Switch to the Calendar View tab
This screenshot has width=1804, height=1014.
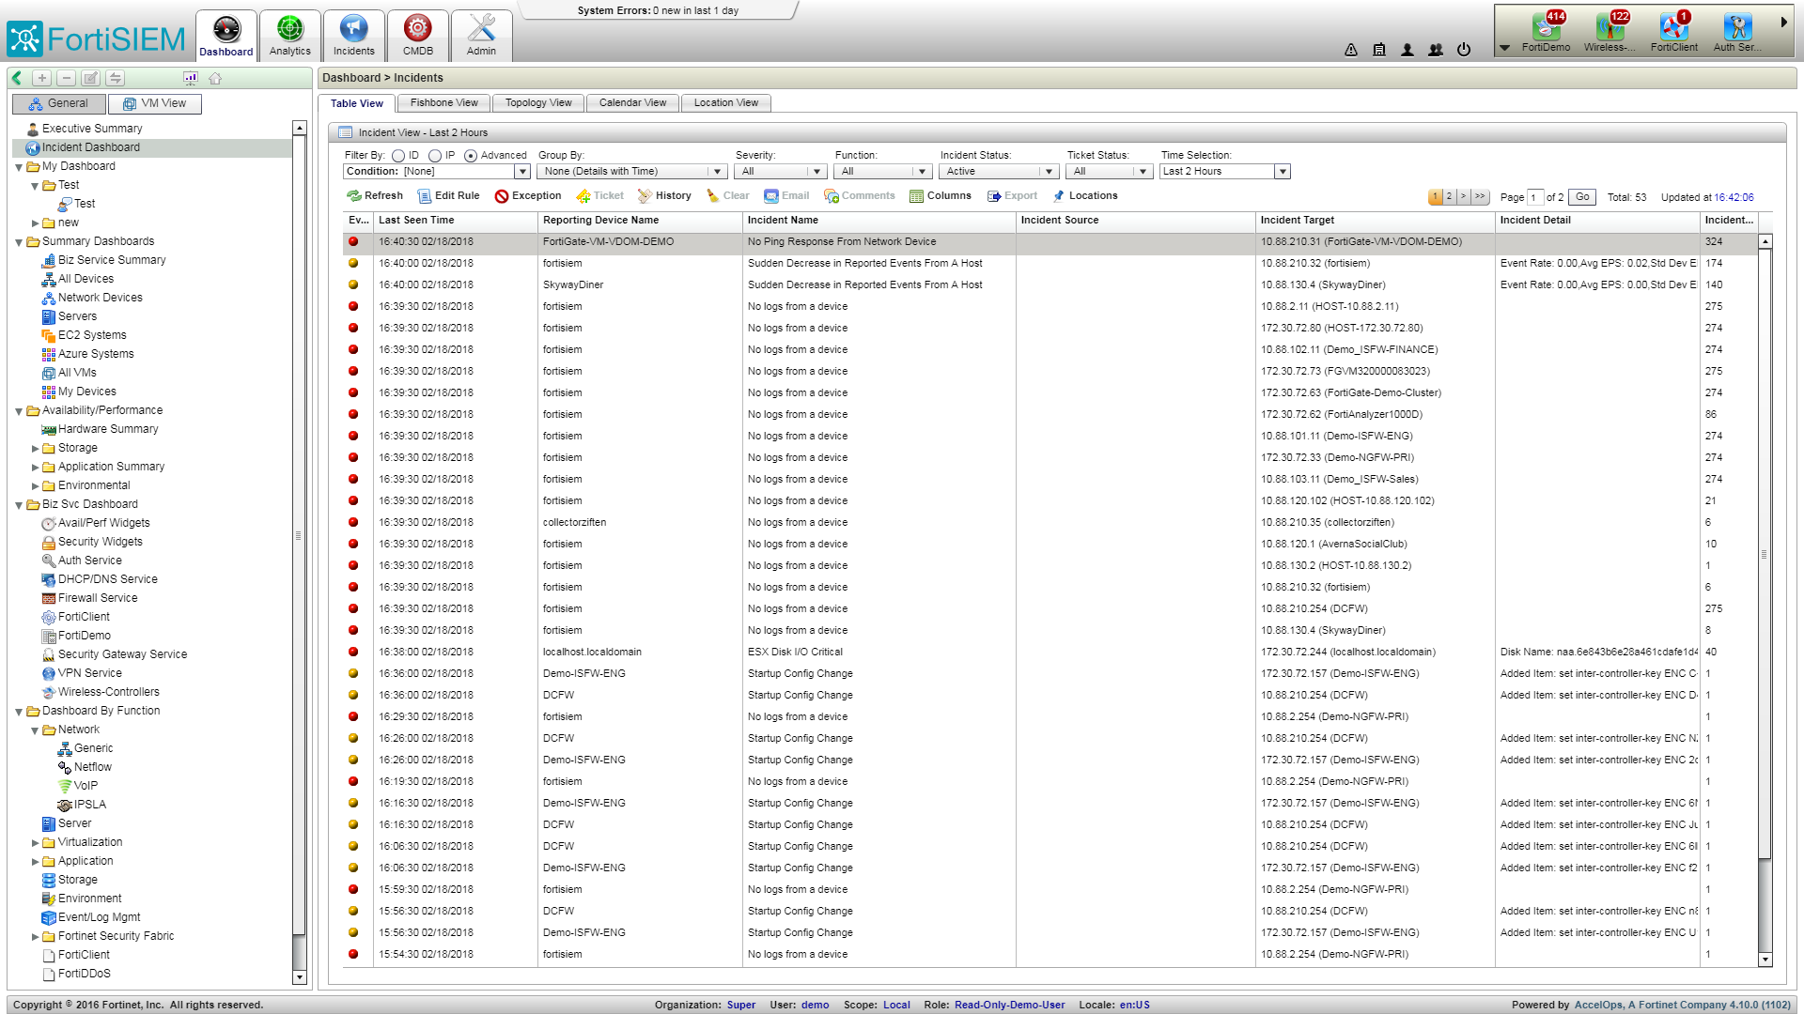(x=632, y=103)
